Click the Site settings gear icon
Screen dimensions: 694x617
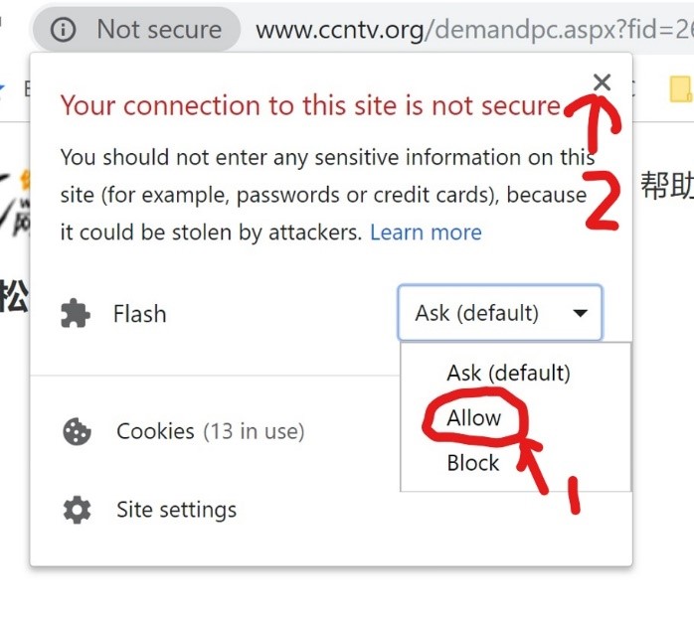pyautogui.click(x=77, y=510)
